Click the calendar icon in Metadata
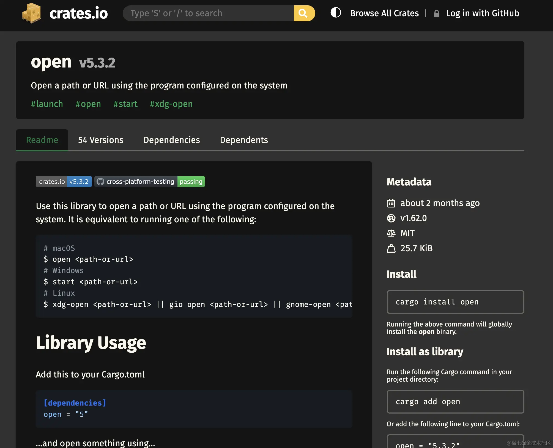Viewport: 553px width, 448px height. point(391,203)
